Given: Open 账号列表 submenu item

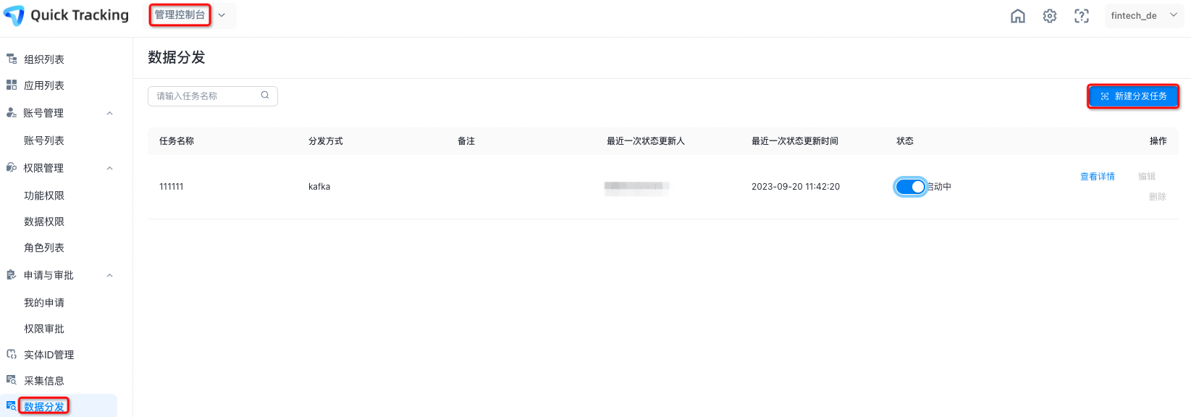Looking at the screenshot, I should [44, 140].
